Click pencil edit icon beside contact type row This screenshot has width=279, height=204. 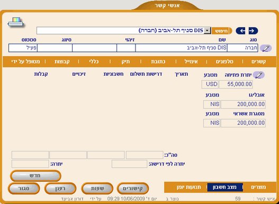pyautogui.click(x=266, y=48)
